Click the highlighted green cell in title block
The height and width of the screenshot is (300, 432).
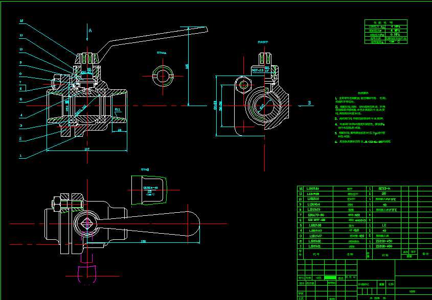(330, 278)
